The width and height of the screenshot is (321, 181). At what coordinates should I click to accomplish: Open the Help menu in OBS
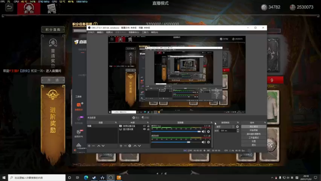pyautogui.click(x=154, y=33)
